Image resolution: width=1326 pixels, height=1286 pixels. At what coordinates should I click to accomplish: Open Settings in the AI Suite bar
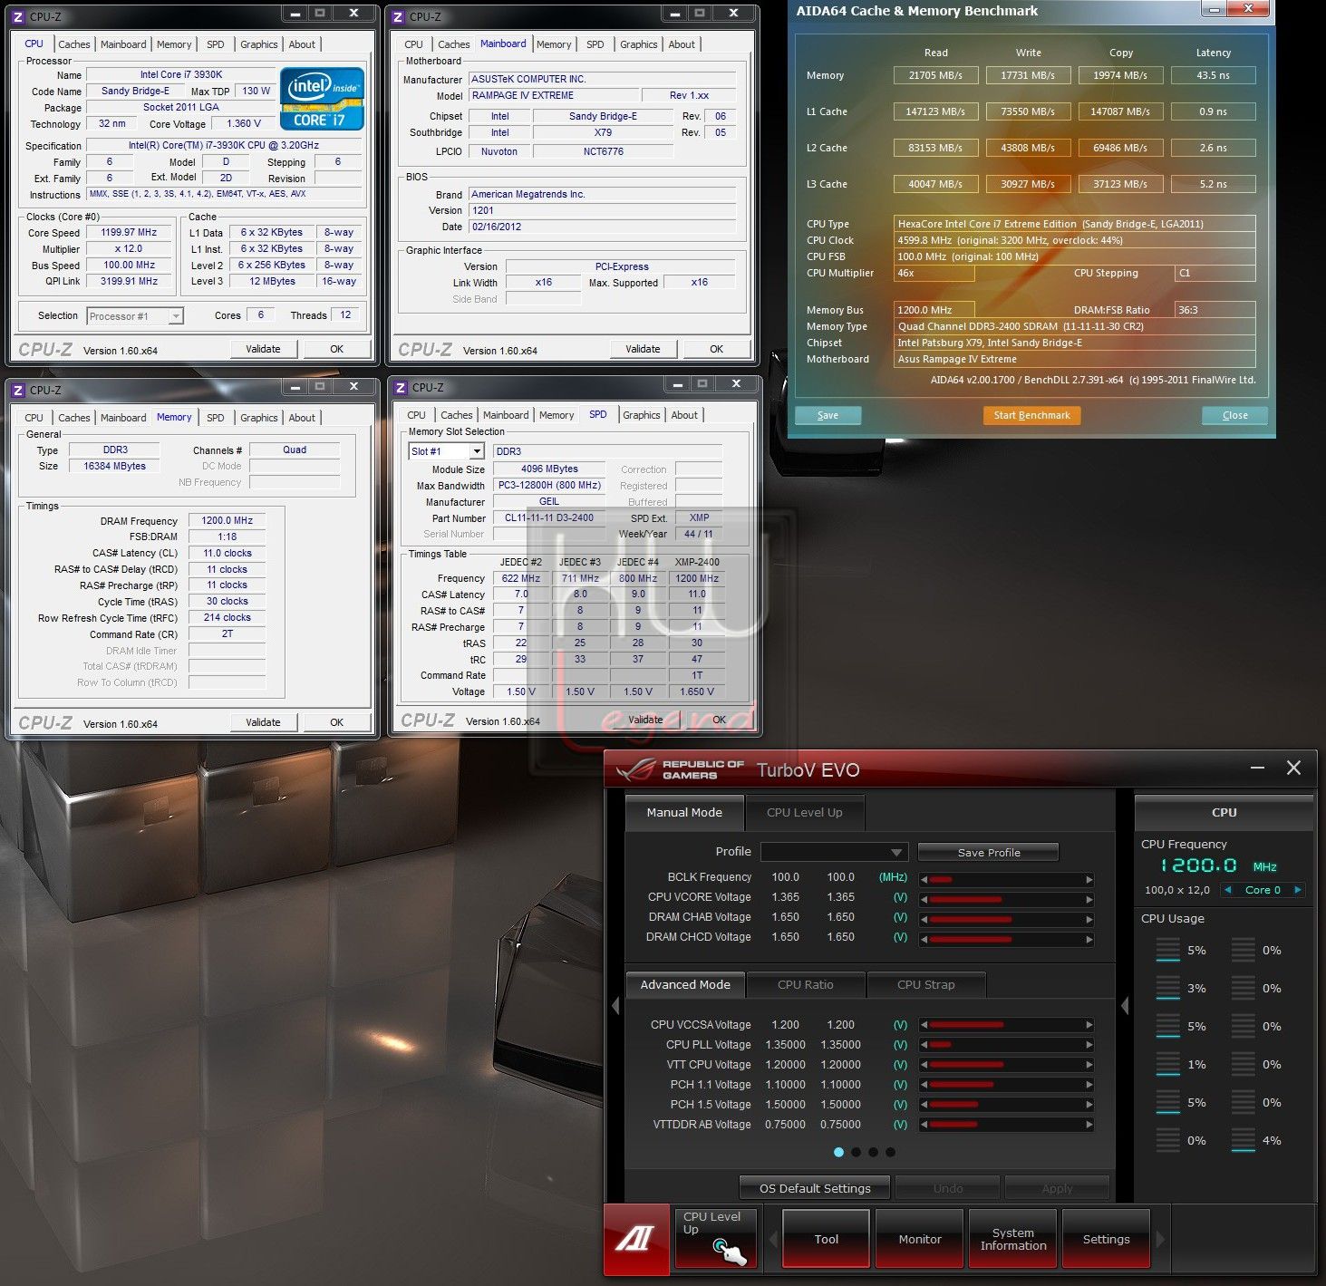(1106, 1239)
